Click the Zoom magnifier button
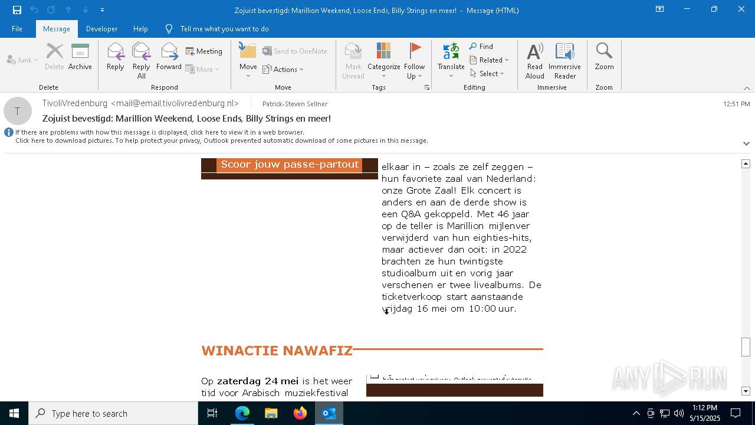This screenshot has width=755, height=425. tap(604, 57)
